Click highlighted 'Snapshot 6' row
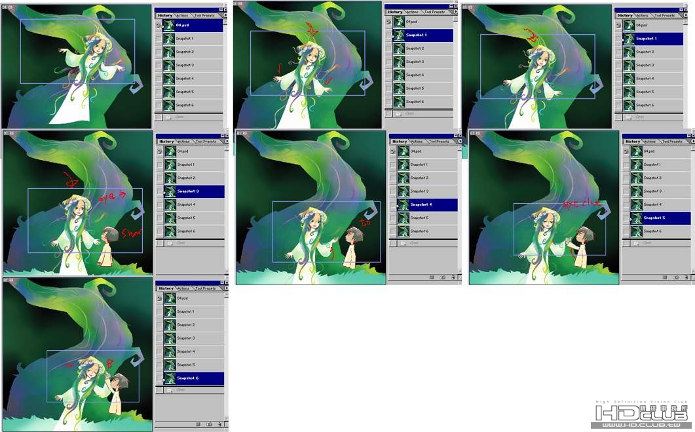 click(x=194, y=378)
